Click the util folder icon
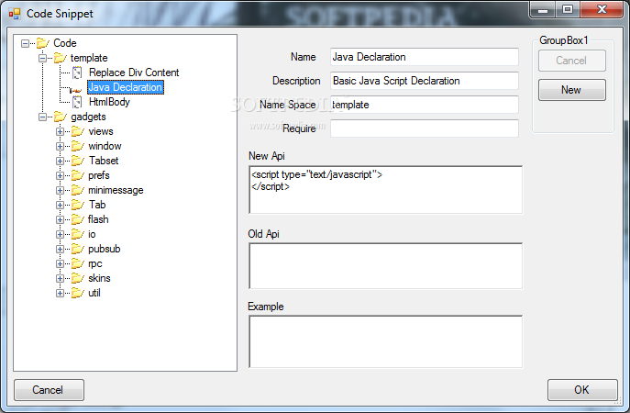This screenshot has height=413, width=630. coord(78,293)
